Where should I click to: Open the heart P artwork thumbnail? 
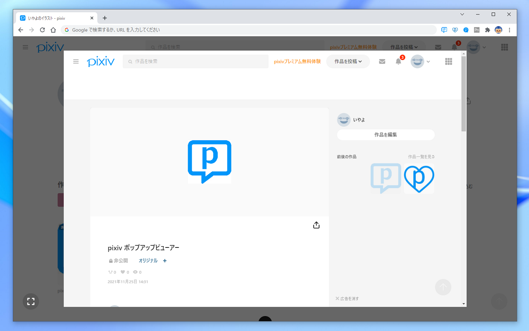coord(419,178)
